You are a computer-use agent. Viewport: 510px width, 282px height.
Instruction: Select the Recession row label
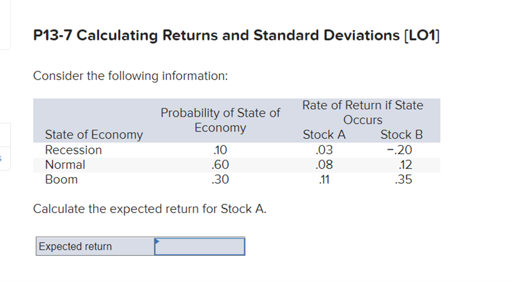pyautogui.click(x=74, y=150)
